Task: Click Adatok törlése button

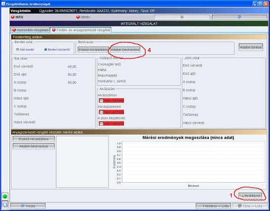Action: coord(251,47)
